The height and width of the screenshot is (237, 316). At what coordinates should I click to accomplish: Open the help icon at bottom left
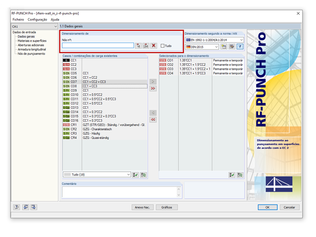pyautogui.click(x=17, y=207)
